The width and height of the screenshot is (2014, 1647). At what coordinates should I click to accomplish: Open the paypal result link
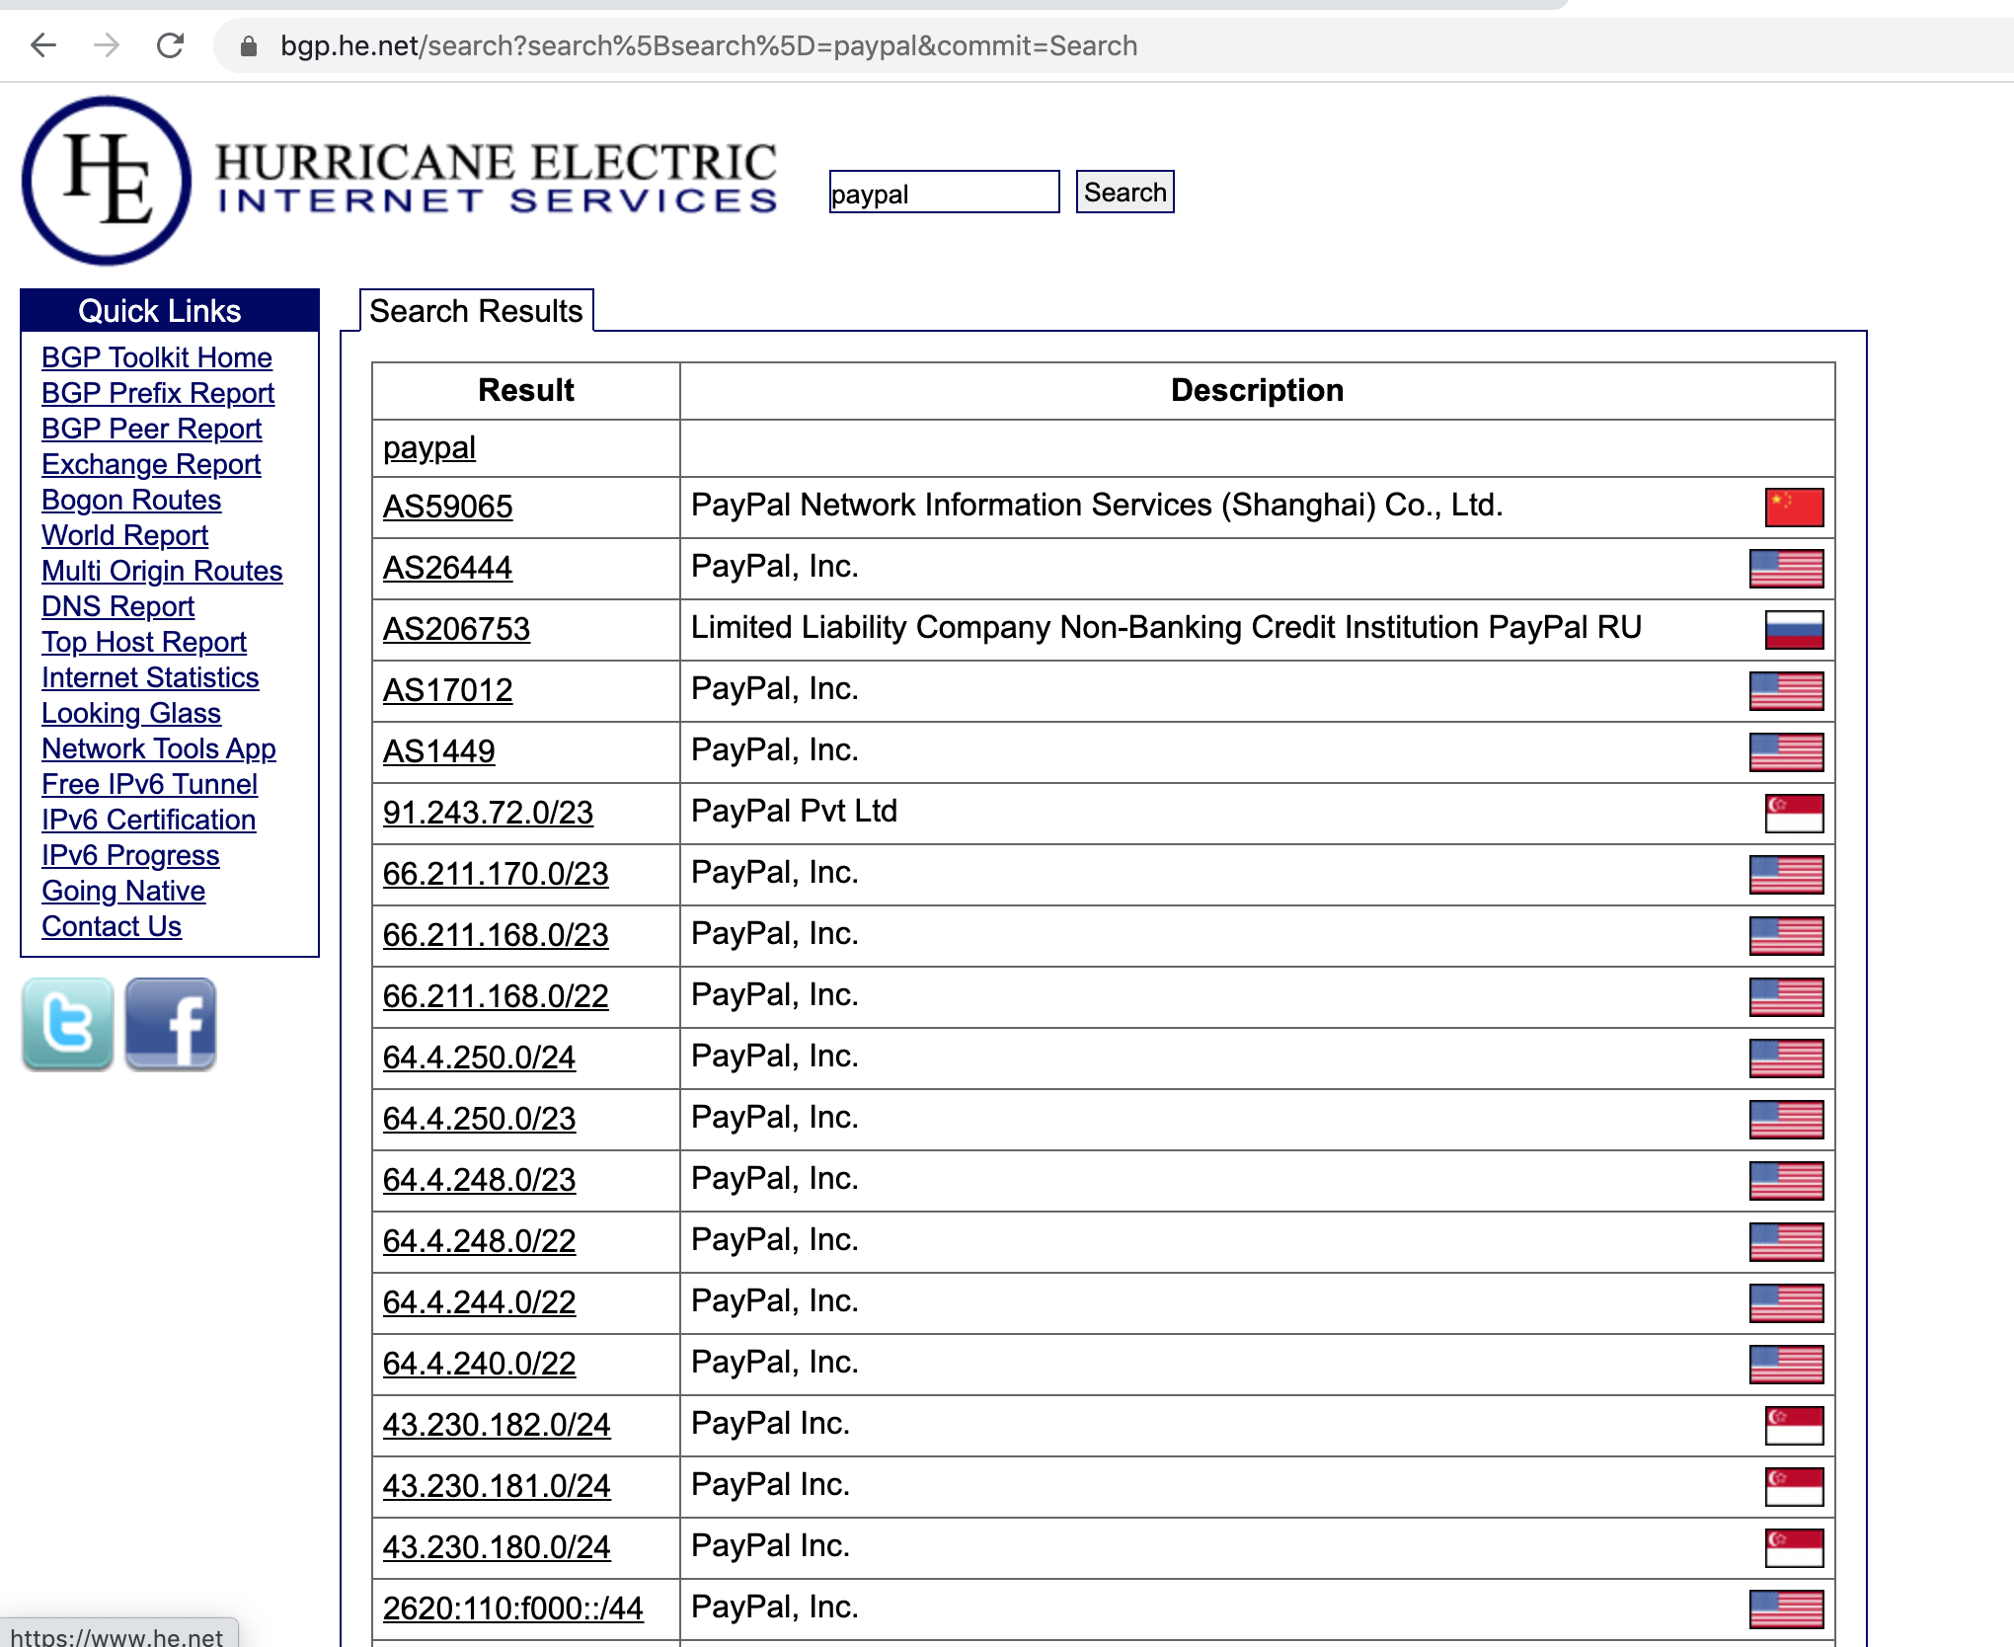click(x=429, y=448)
